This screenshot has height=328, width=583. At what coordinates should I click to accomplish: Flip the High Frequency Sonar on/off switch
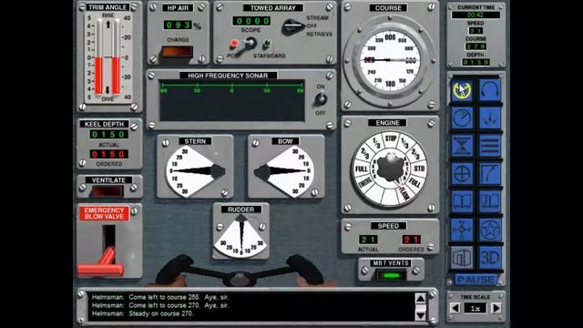(321, 99)
